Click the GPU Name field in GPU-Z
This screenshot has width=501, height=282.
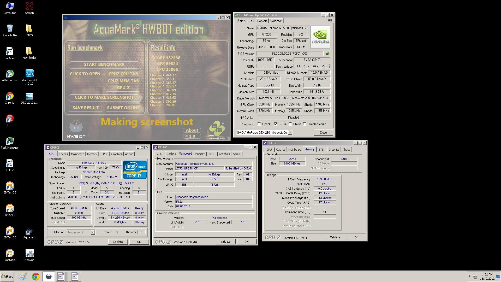[283, 28]
